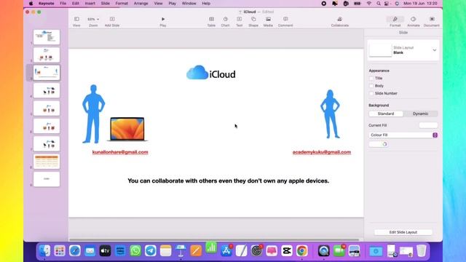Open the Help menu
Viewport: 466px width, 262px height.
point(206,4)
